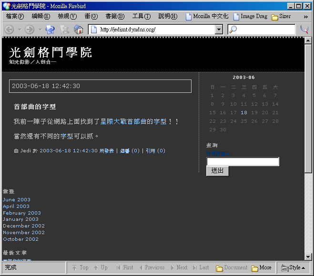Open the 迴響 (0) comments link
Viewport: 314px width, 276px height.
pos(130,150)
